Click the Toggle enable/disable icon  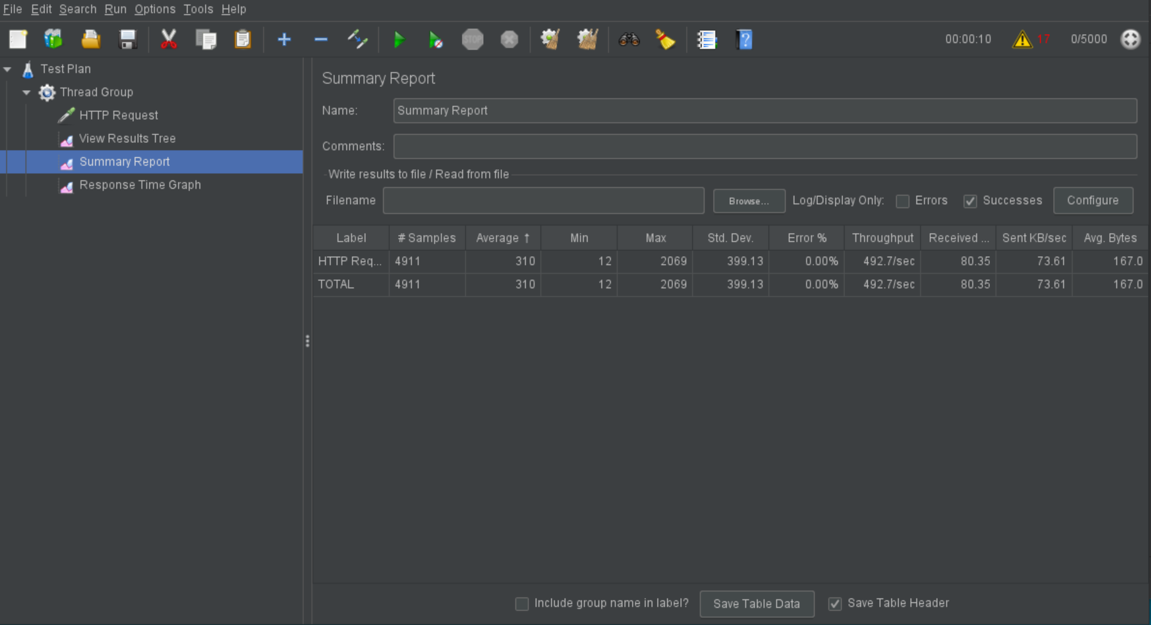(x=357, y=39)
